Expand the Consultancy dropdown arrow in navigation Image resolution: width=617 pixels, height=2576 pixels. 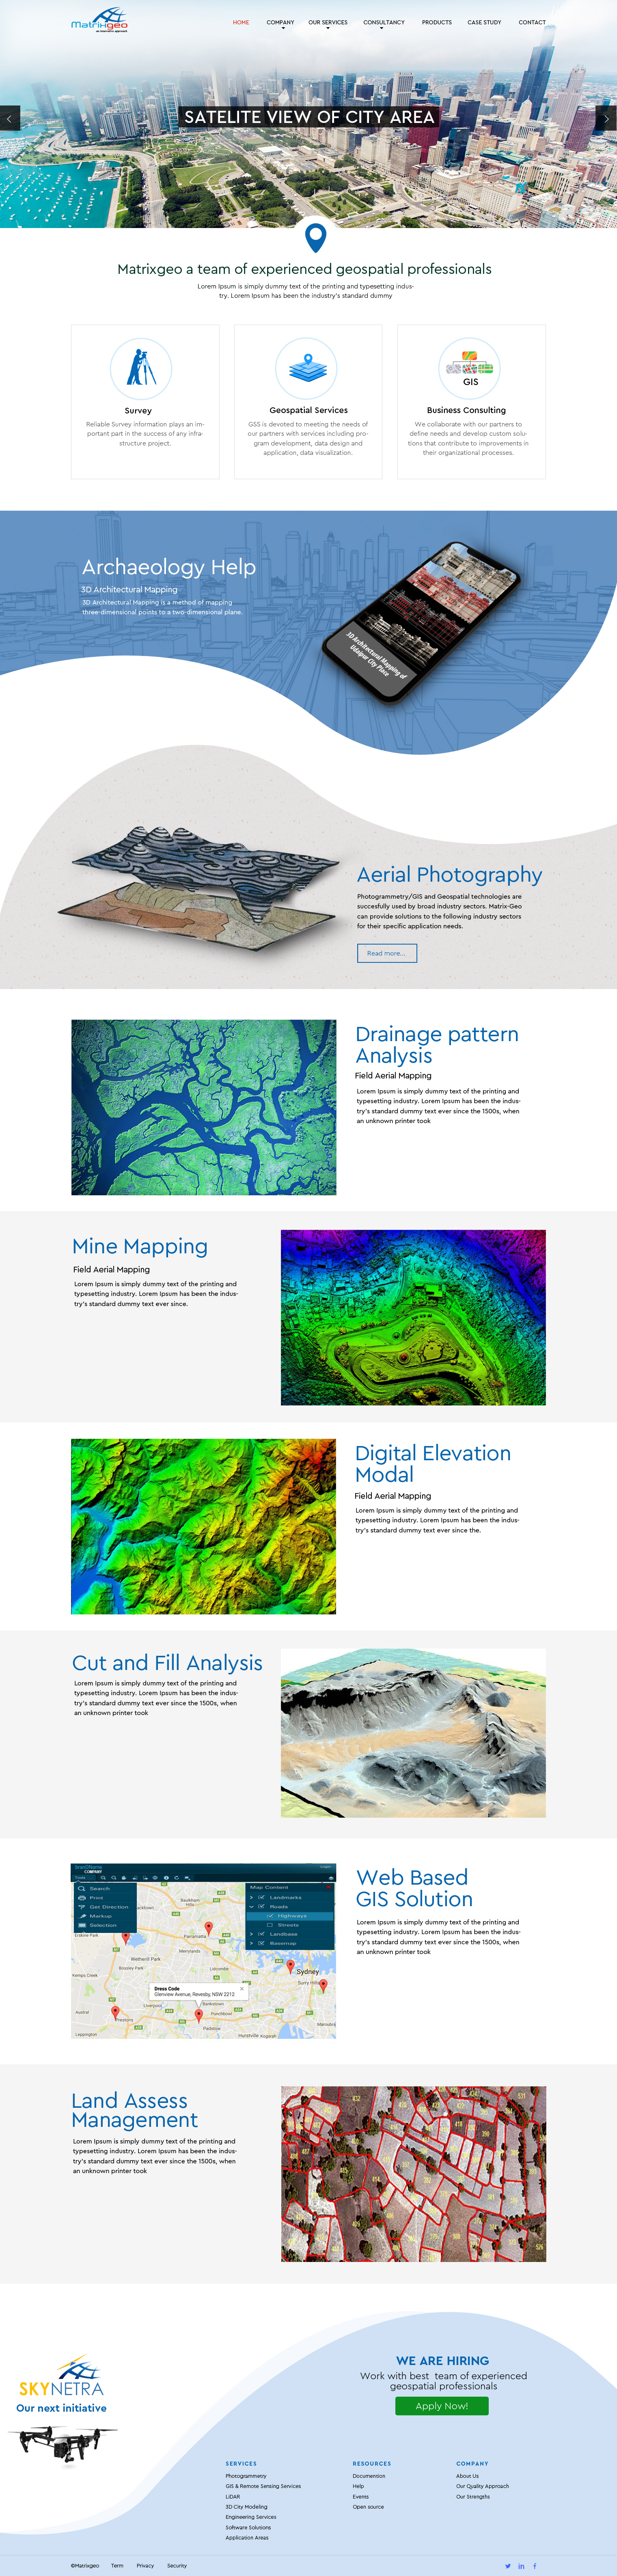coord(381,29)
